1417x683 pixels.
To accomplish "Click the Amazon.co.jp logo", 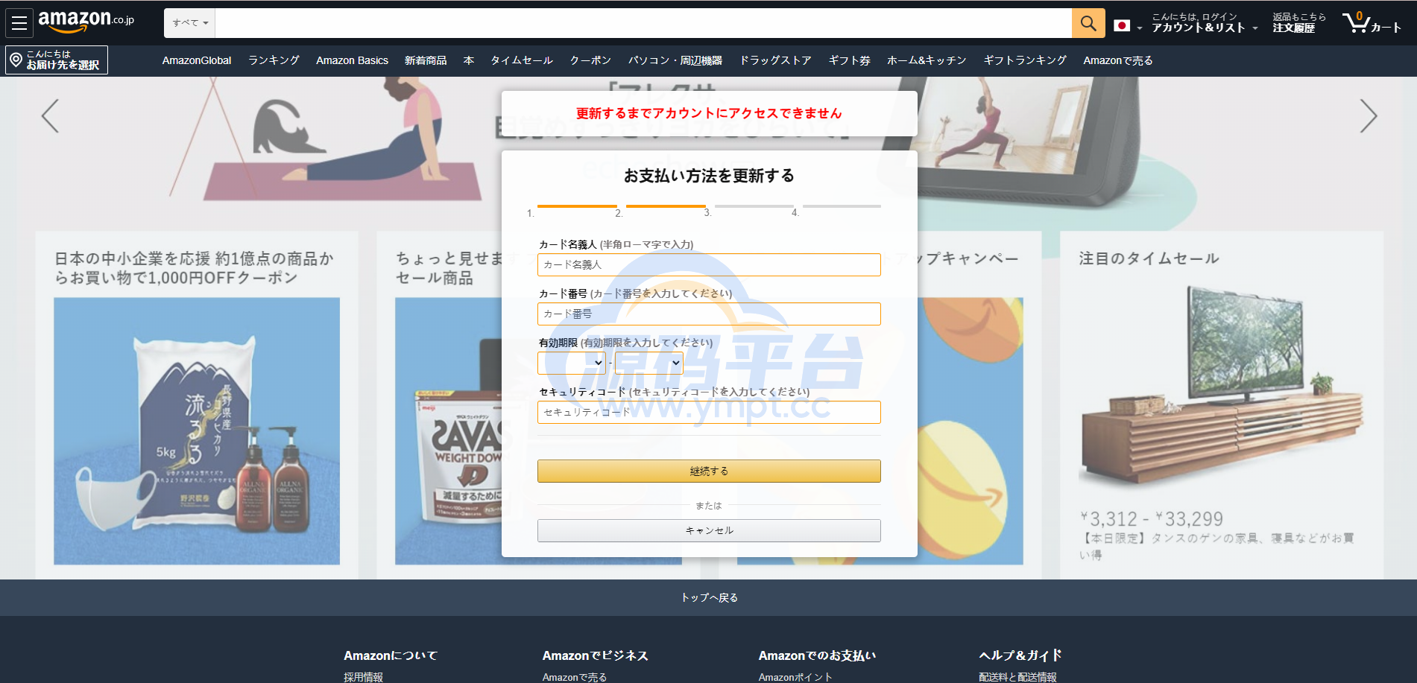I will click(86, 22).
